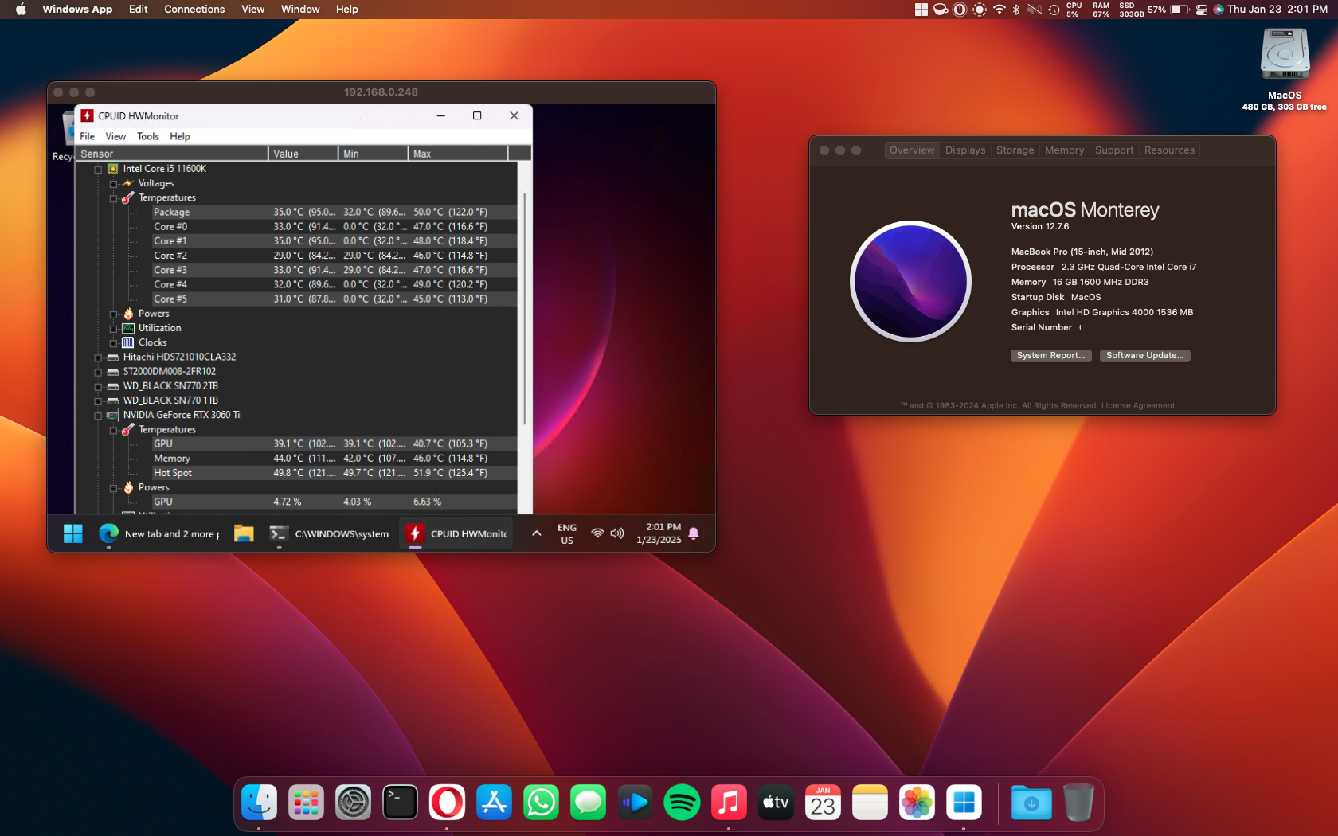Expand the Clocks node

[113, 343]
